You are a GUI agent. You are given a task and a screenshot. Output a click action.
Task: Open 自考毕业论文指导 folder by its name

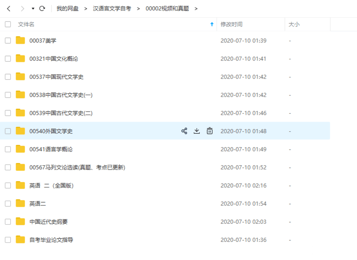[51, 240]
